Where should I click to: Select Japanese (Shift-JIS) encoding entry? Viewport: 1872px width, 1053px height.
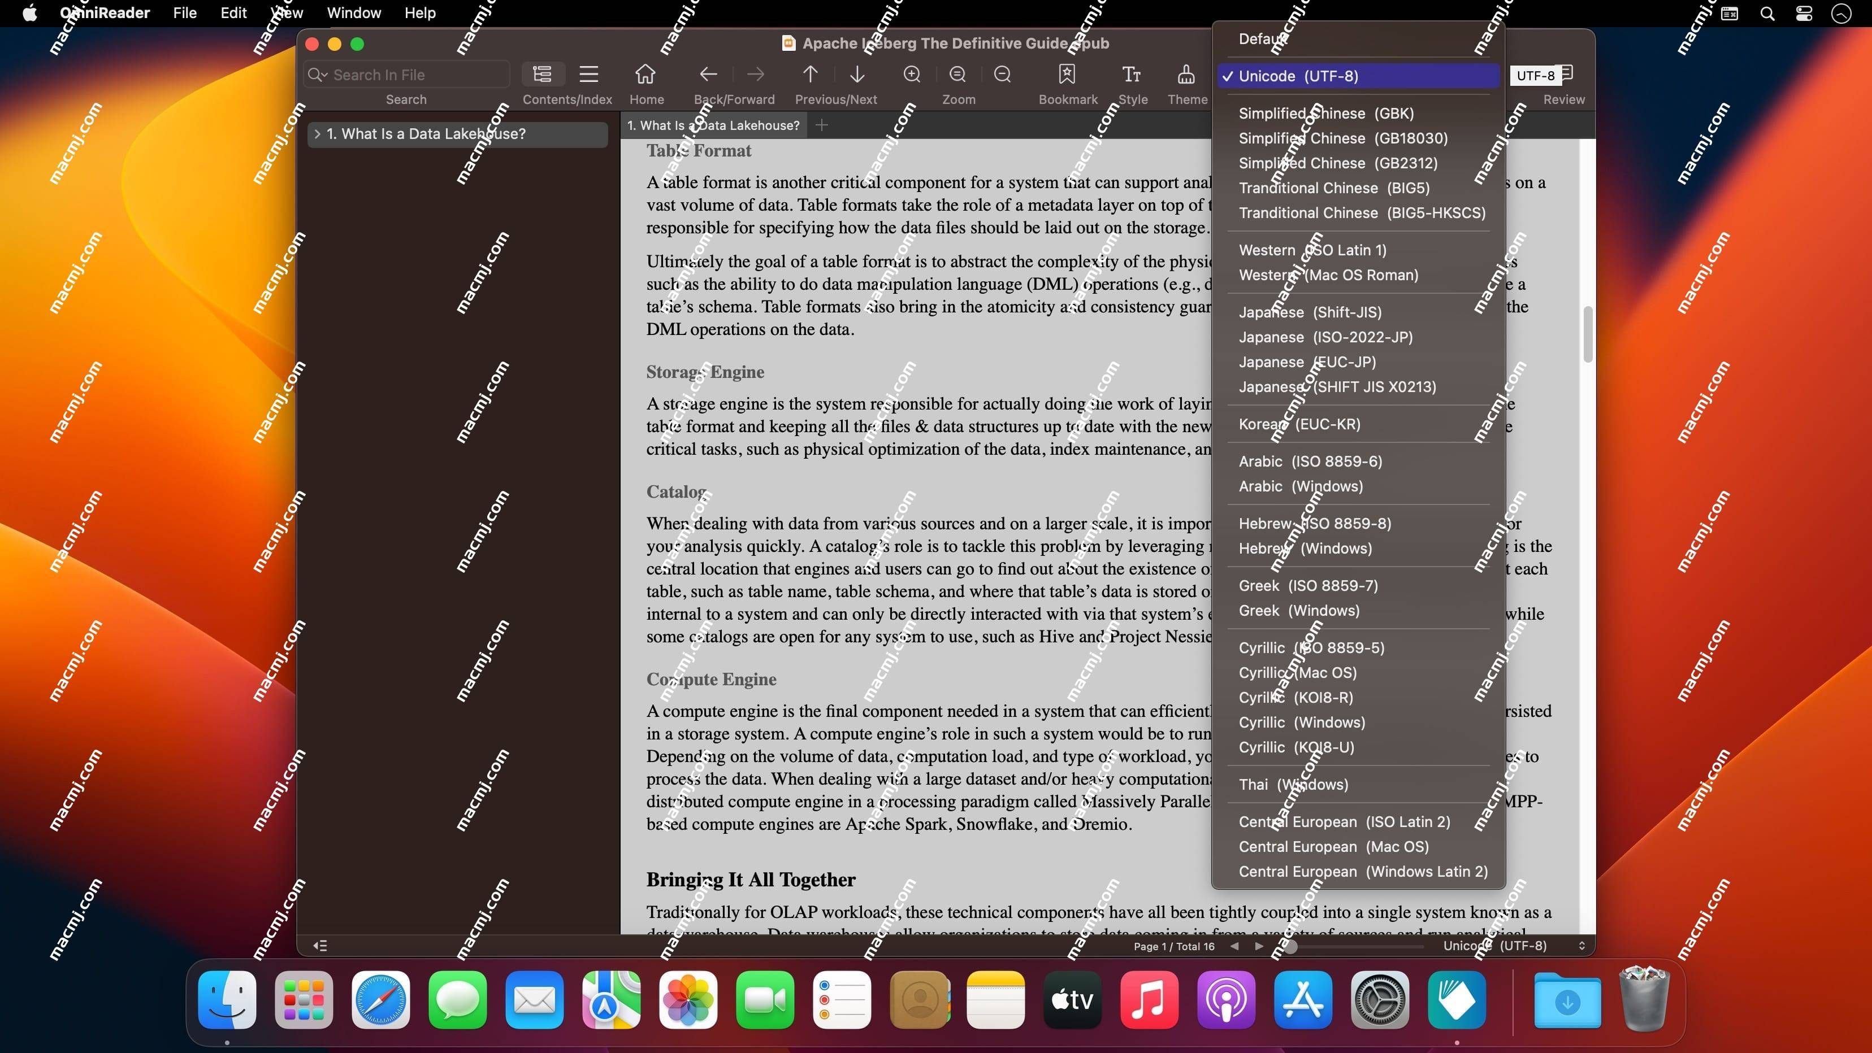click(1309, 311)
